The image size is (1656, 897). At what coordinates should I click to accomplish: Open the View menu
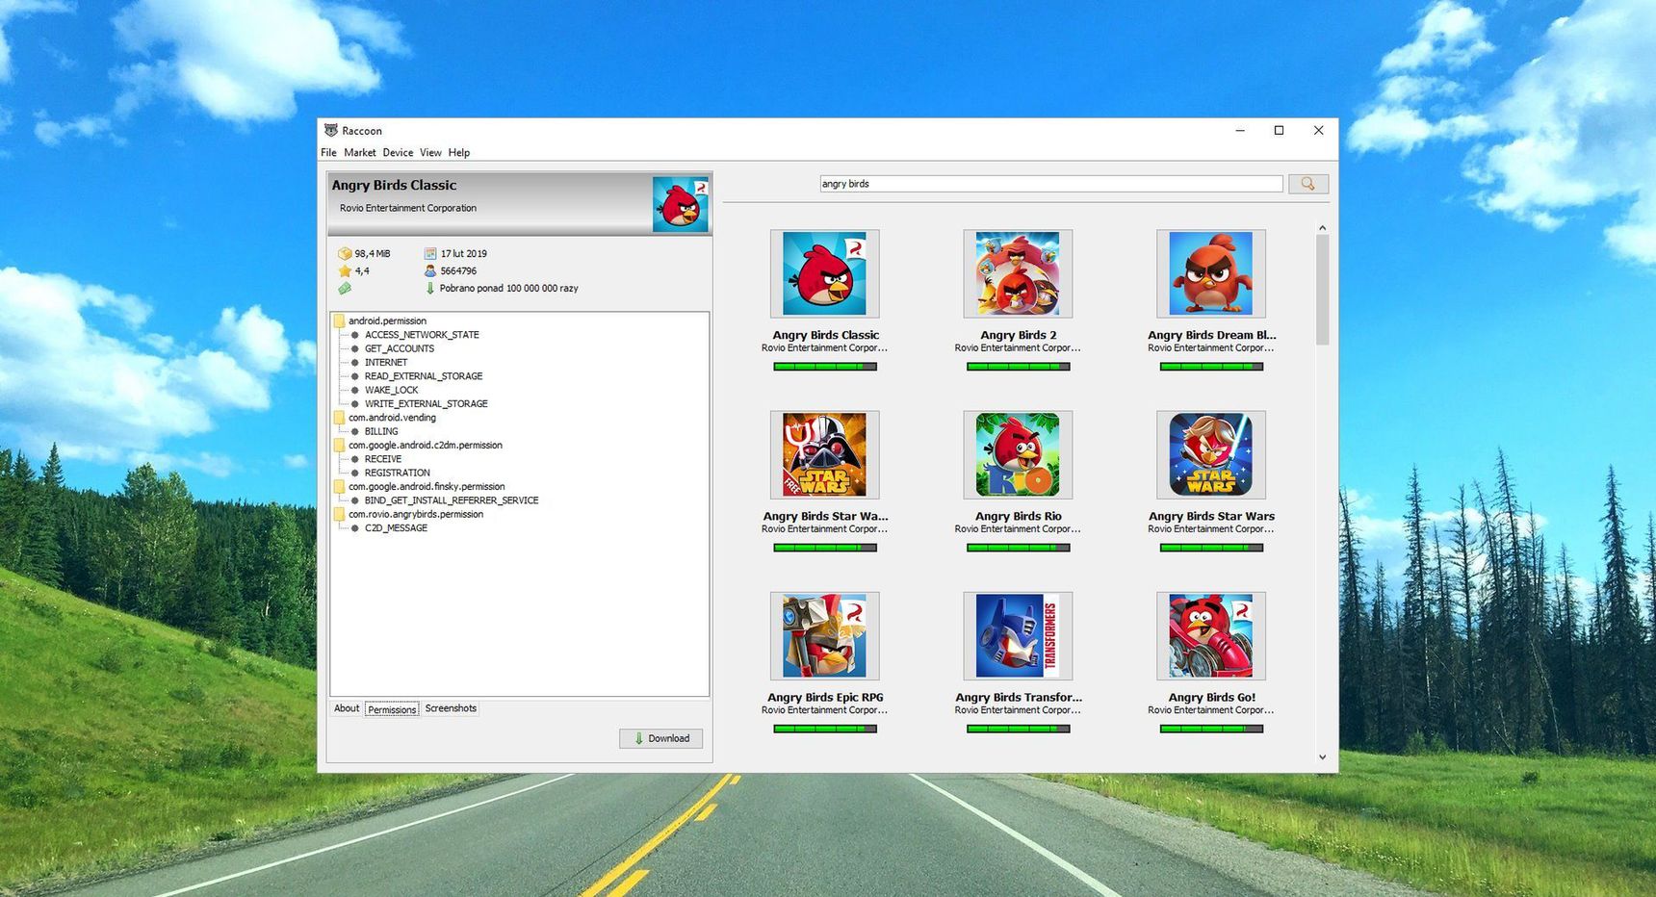pyautogui.click(x=430, y=153)
